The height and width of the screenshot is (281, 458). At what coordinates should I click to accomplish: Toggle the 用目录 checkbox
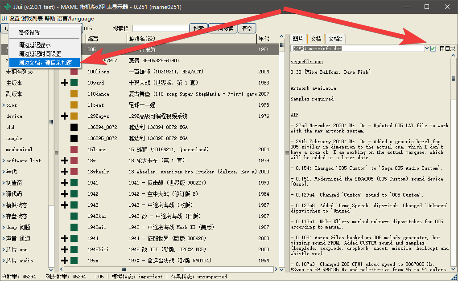pos(433,48)
